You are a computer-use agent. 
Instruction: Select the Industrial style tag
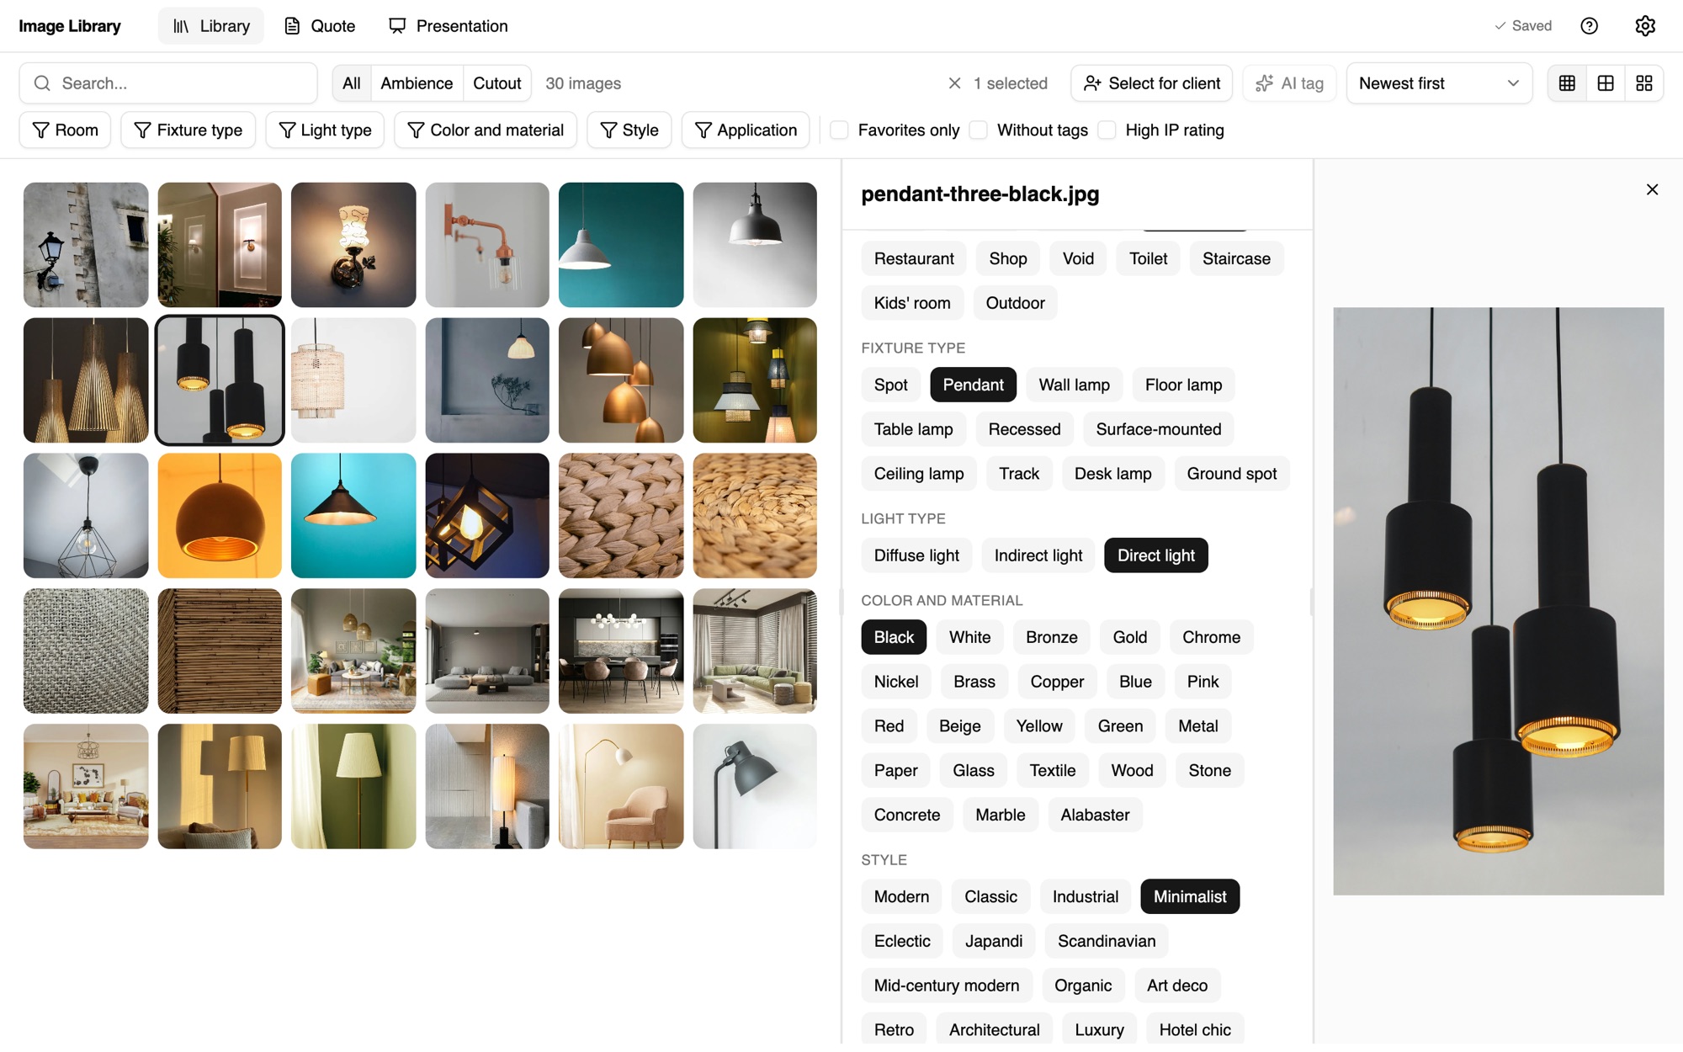(x=1085, y=896)
